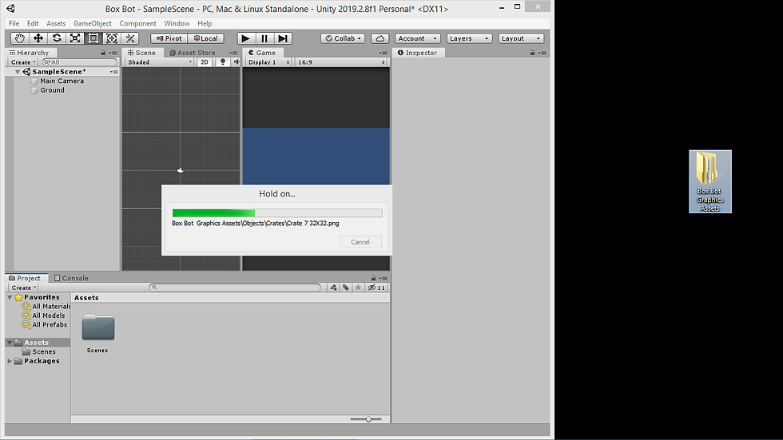
Task: Toggle the Hierarchy panel lock icon
Action: coord(103,53)
